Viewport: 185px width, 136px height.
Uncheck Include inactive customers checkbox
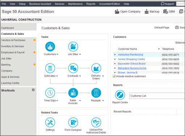114,76
